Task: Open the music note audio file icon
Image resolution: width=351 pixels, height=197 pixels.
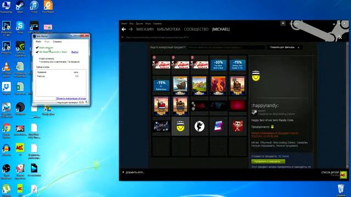Action: [x=34, y=189]
